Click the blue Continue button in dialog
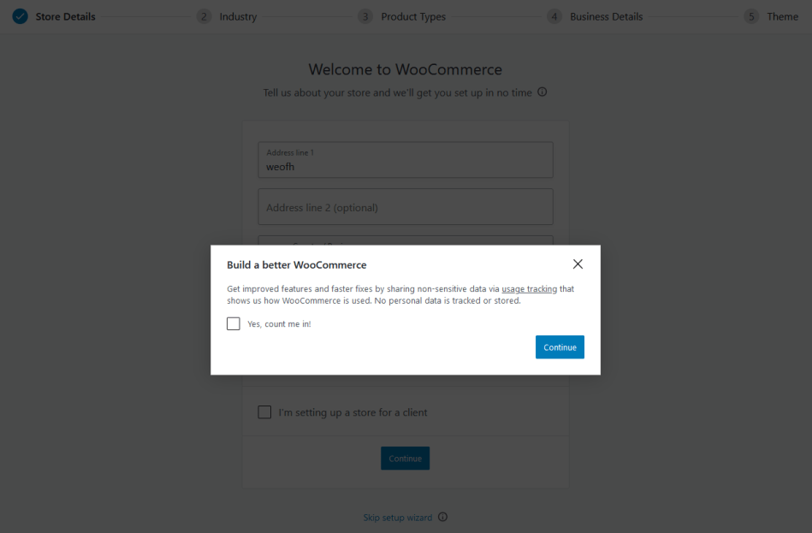The height and width of the screenshot is (533, 812). (560, 347)
